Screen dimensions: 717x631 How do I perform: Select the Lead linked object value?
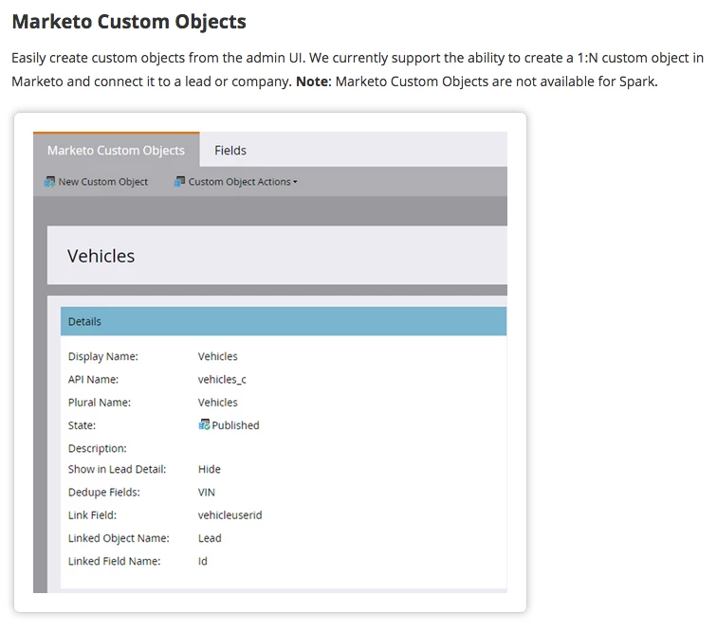coord(210,538)
